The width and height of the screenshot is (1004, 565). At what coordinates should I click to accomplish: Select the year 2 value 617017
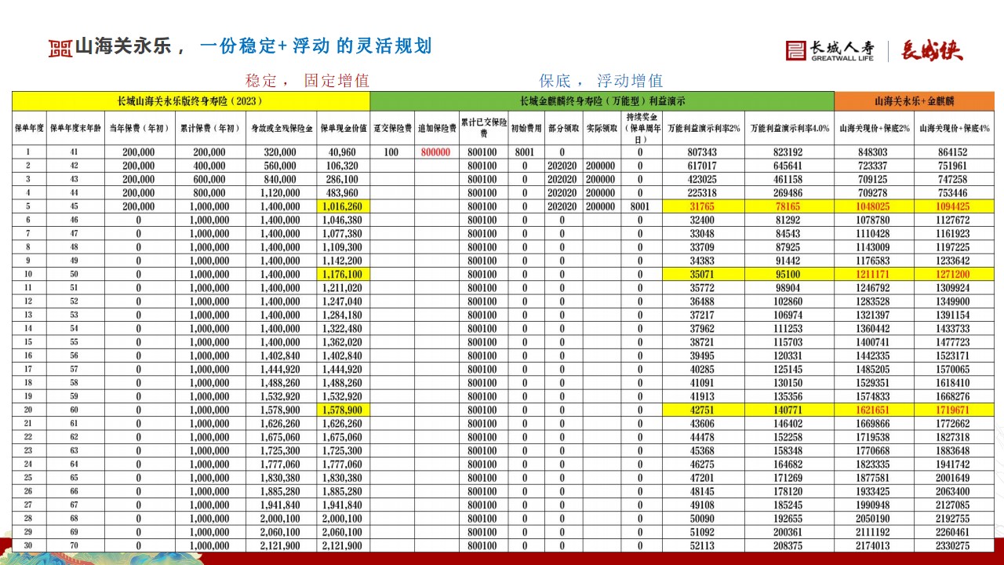(703, 166)
